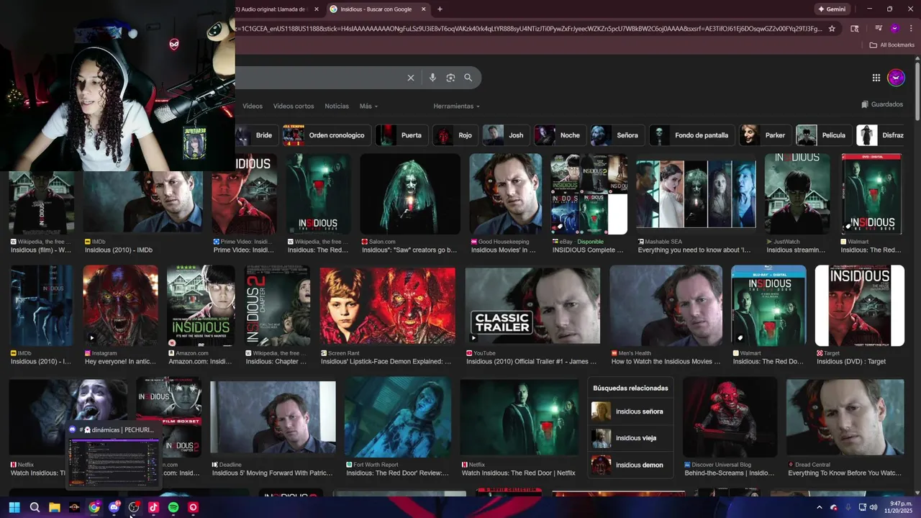921x518 pixels.
Task: Open the Salon.com green ghost image
Action: pos(410,194)
